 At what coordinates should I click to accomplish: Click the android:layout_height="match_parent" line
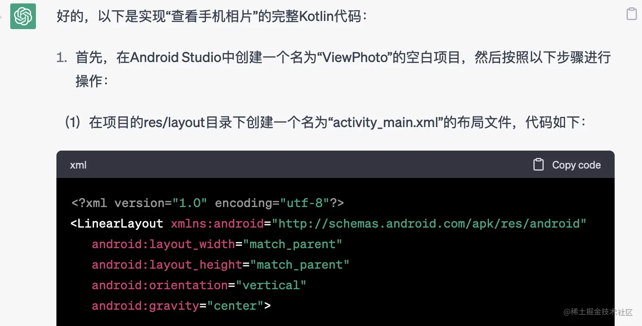click(221, 265)
